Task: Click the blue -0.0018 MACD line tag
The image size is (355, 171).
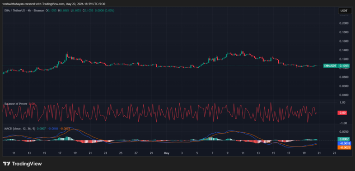Action: click(344, 143)
